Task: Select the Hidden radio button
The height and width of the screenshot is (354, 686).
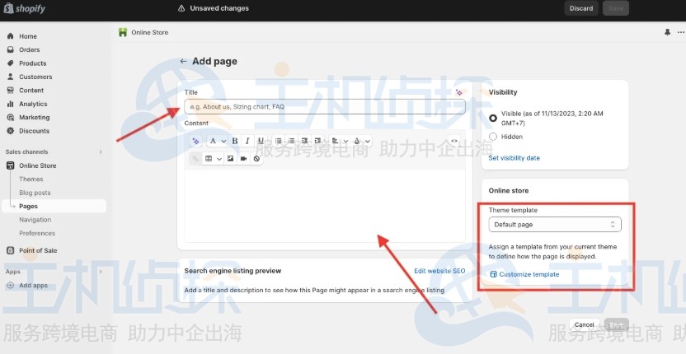Action: coord(493,137)
